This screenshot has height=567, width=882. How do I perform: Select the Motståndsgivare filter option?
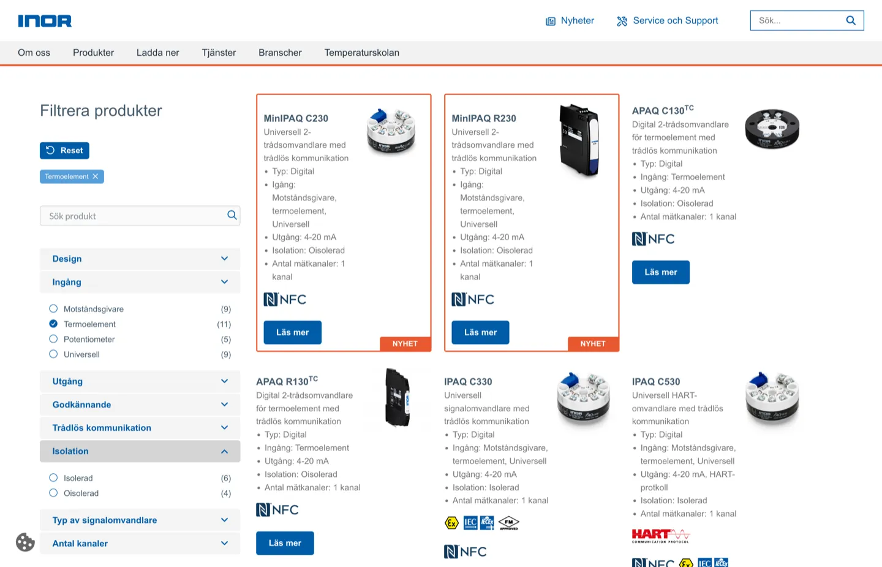(53, 309)
